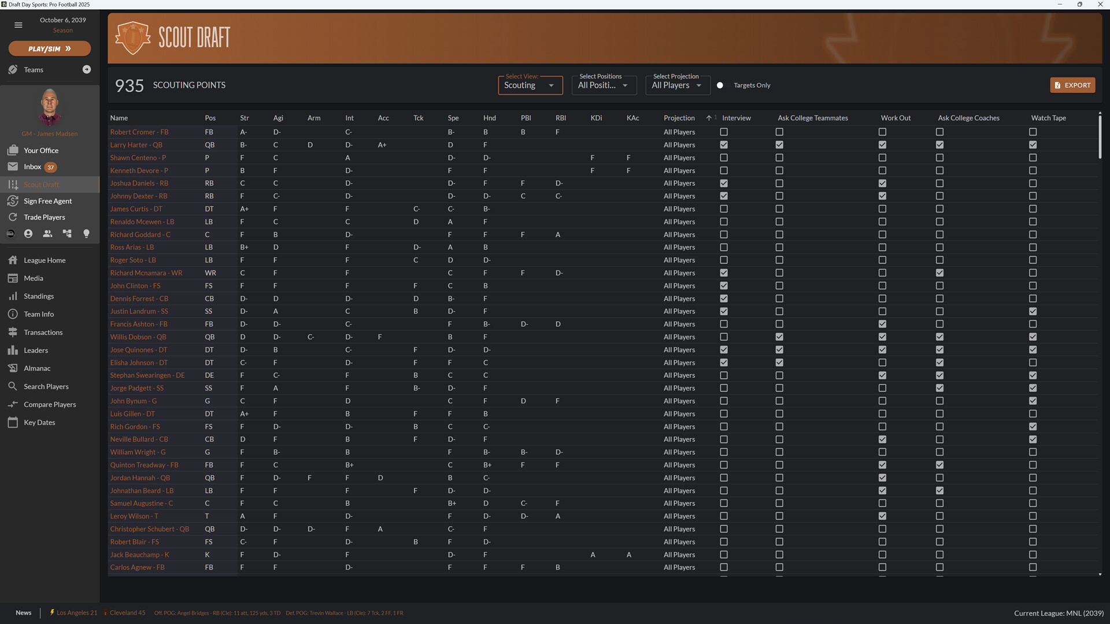Enable Work Out for Robert Cromer
Viewport: 1110px width, 624px height.
[882, 132]
